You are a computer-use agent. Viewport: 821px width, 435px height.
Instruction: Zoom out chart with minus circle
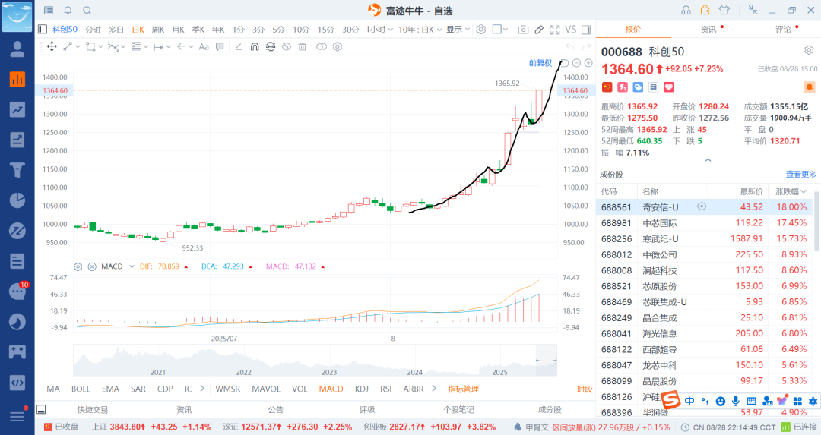pyautogui.click(x=576, y=63)
